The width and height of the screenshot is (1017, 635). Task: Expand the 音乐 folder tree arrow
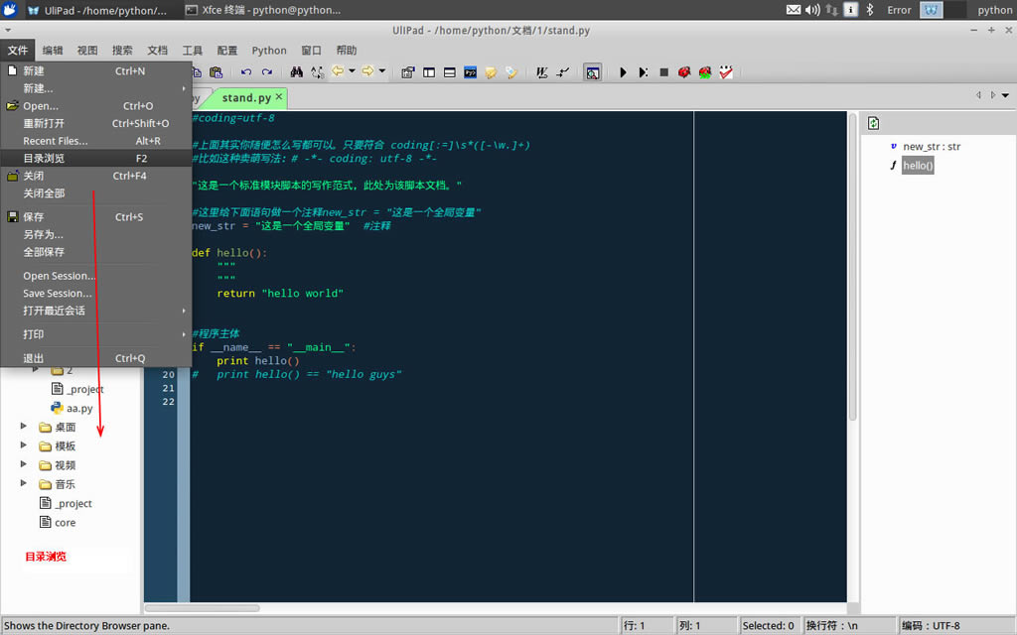24,484
